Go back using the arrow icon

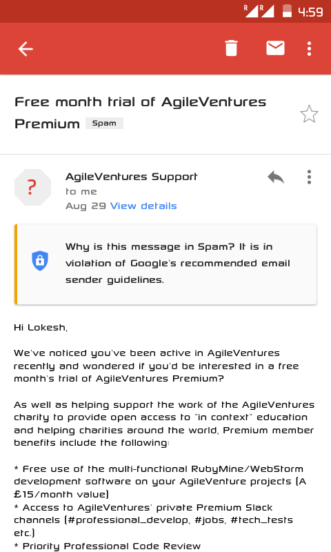(26, 48)
